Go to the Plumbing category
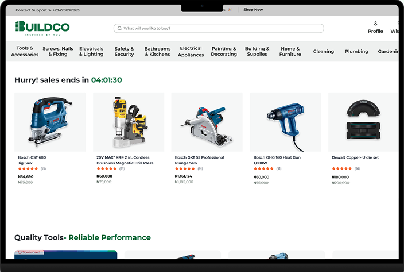 coord(356,52)
